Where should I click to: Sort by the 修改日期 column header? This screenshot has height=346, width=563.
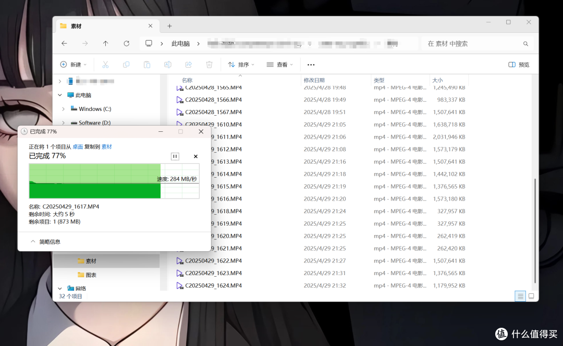pos(314,80)
